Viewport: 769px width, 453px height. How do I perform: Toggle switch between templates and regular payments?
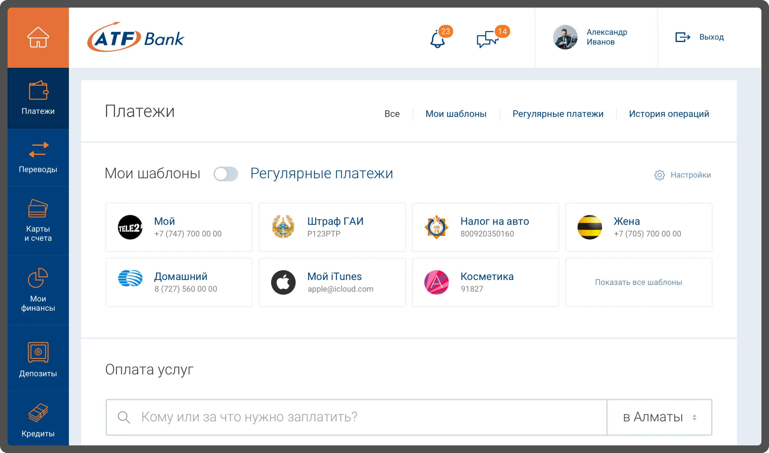point(225,174)
